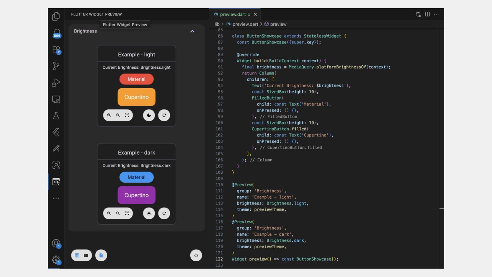Open editor More Actions ellipsis menu
492x277 pixels.
[436, 14]
